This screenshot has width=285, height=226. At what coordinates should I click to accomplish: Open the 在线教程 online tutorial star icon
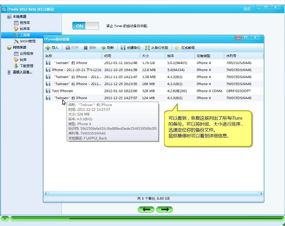click(x=177, y=48)
